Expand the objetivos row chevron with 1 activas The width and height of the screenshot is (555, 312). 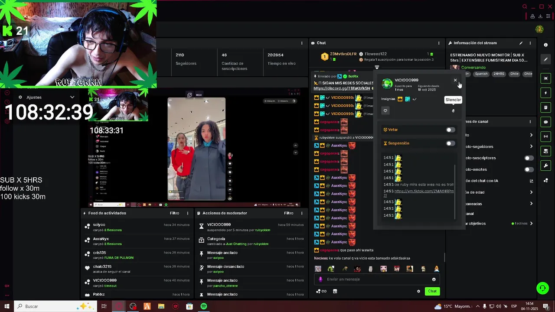tap(531, 224)
